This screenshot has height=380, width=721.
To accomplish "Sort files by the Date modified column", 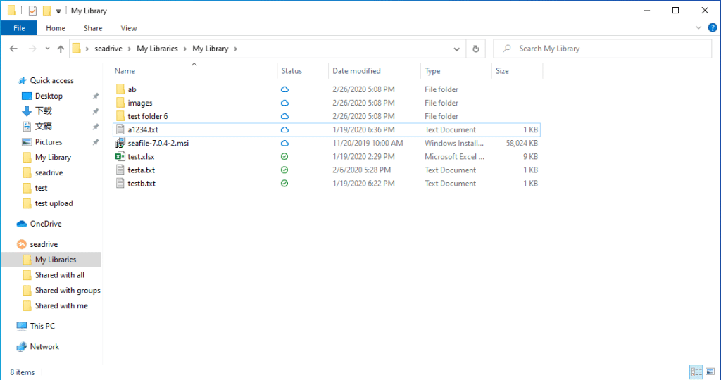I will point(356,71).
